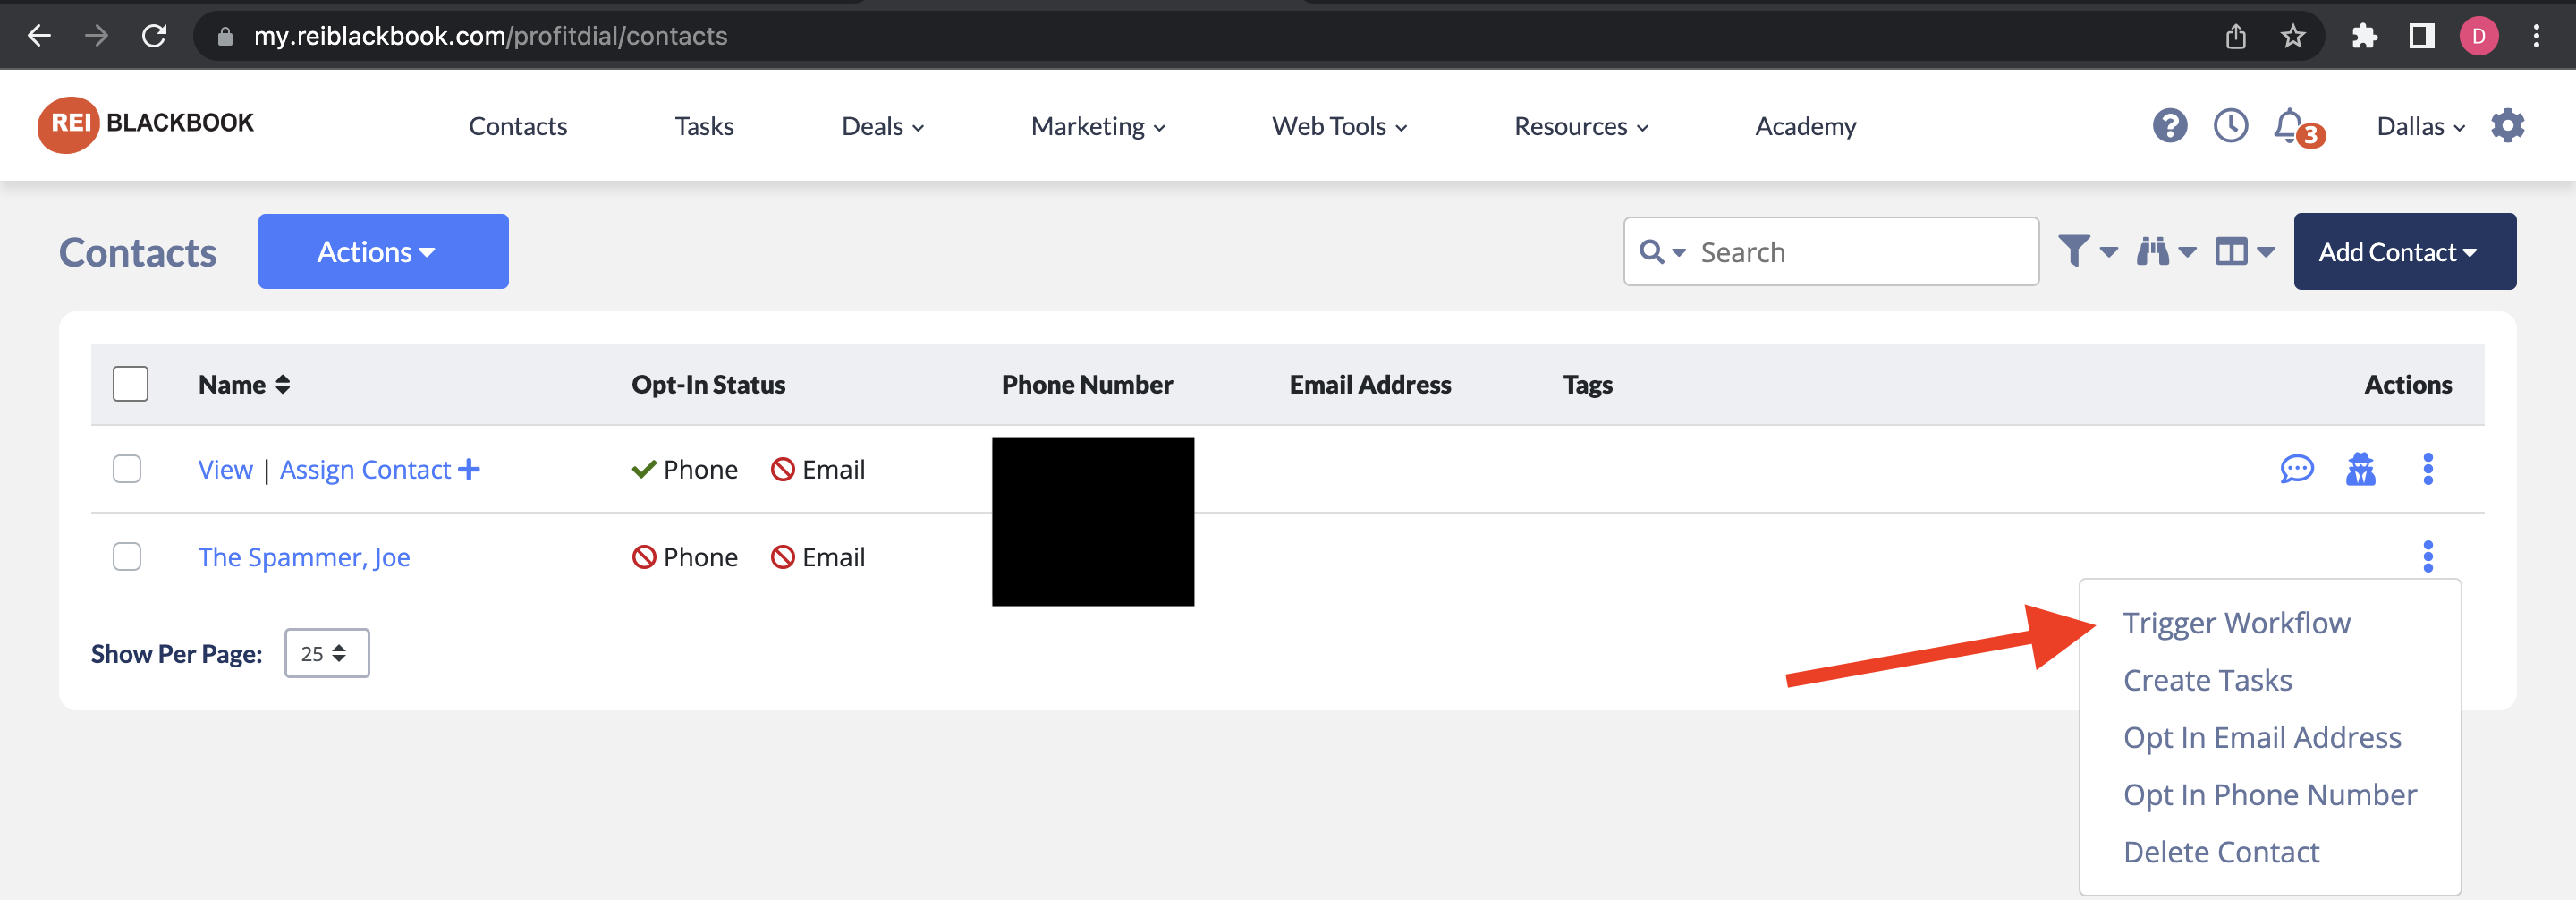The height and width of the screenshot is (900, 2576).
Task: Click the browser address bar URL
Action: (x=490, y=36)
